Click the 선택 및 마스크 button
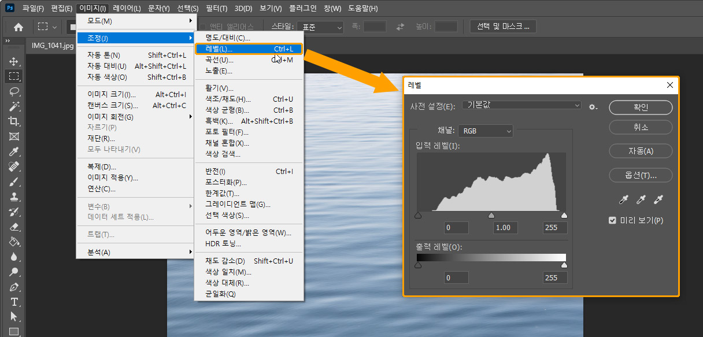Viewport: 703px width, 337px height. pos(503,27)
